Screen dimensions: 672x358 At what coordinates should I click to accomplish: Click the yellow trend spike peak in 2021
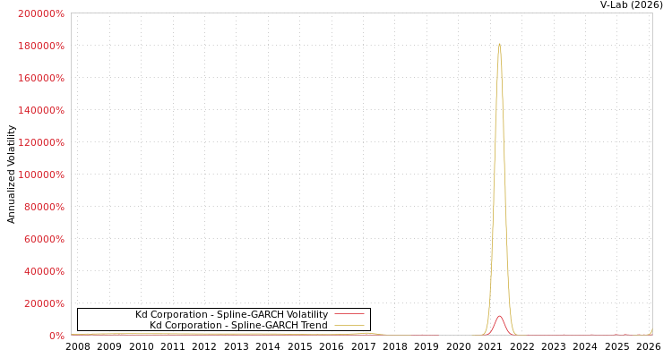[x=499, y=44]
